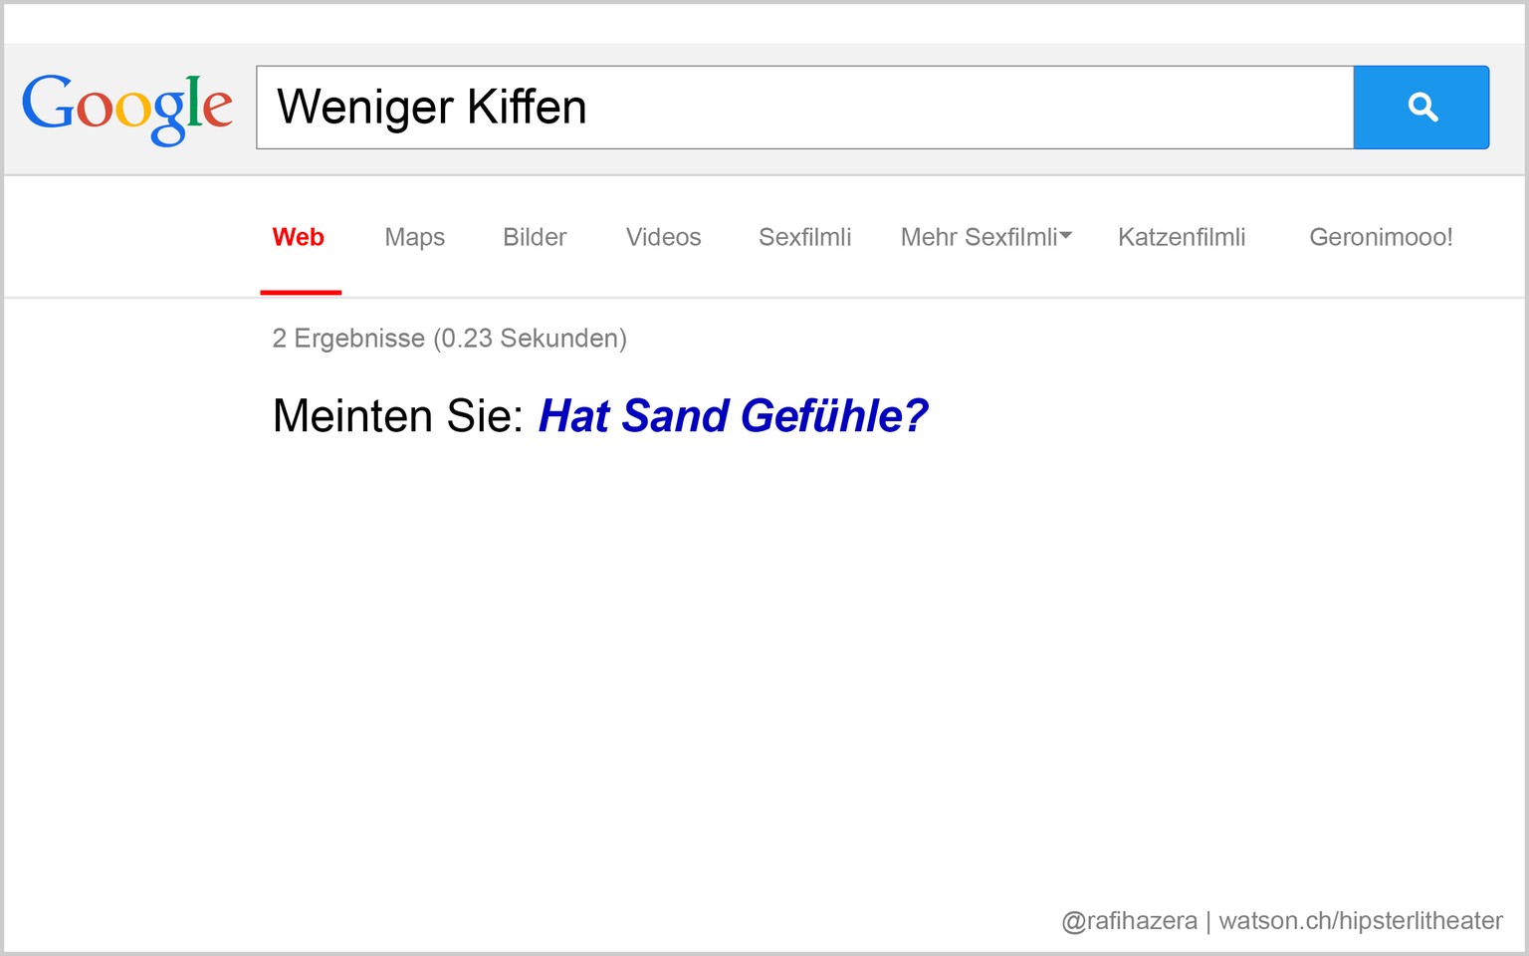Follow the 'Hat Sand Gefühle?' suggestion link
The height and width of the screenshot is (956, 1529).
click(733, 416)
